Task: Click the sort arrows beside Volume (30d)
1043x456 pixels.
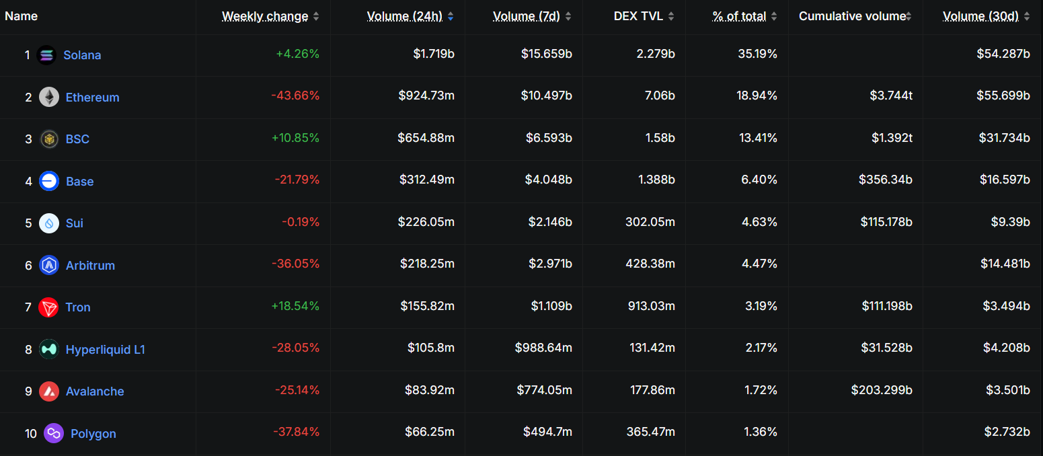Action: (1027, 16)
